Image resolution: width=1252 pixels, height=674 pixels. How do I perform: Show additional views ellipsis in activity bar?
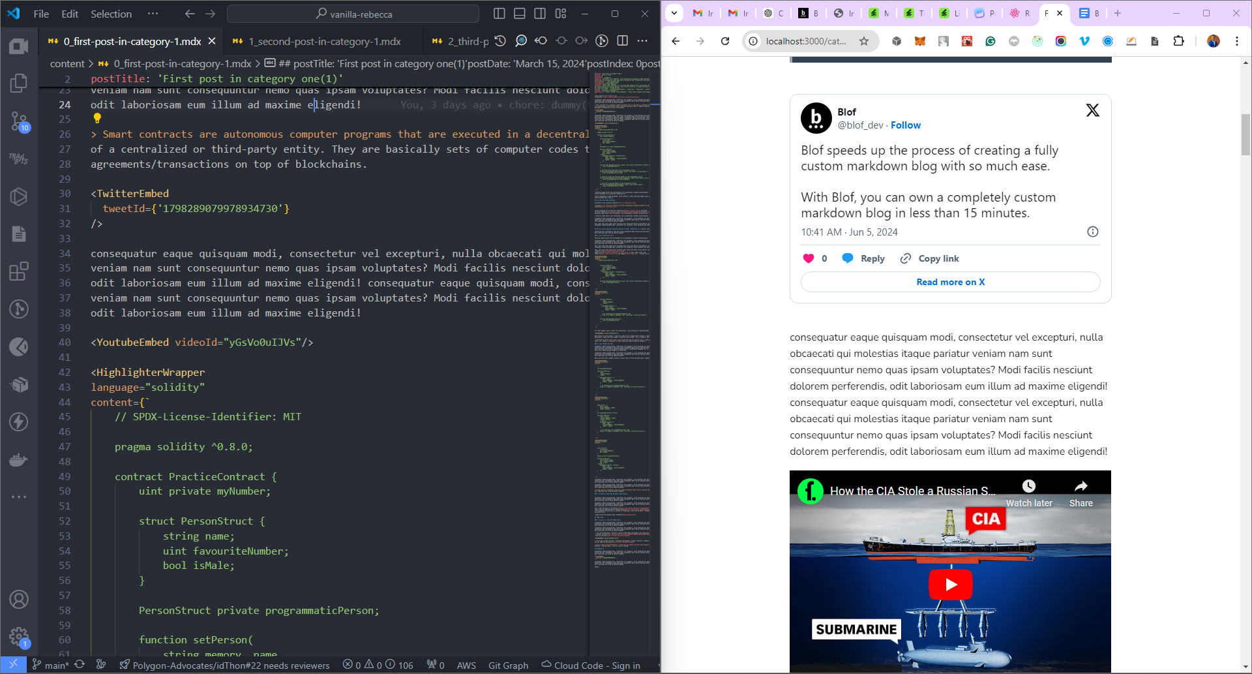pyautogui.click(x=19, y=497)
